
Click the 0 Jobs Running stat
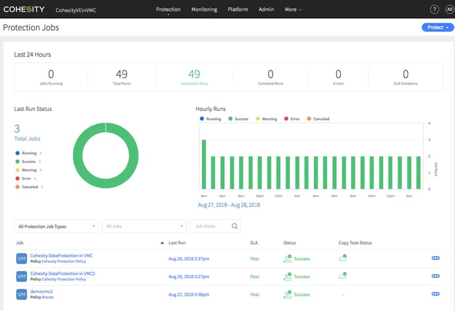point(51,77)
